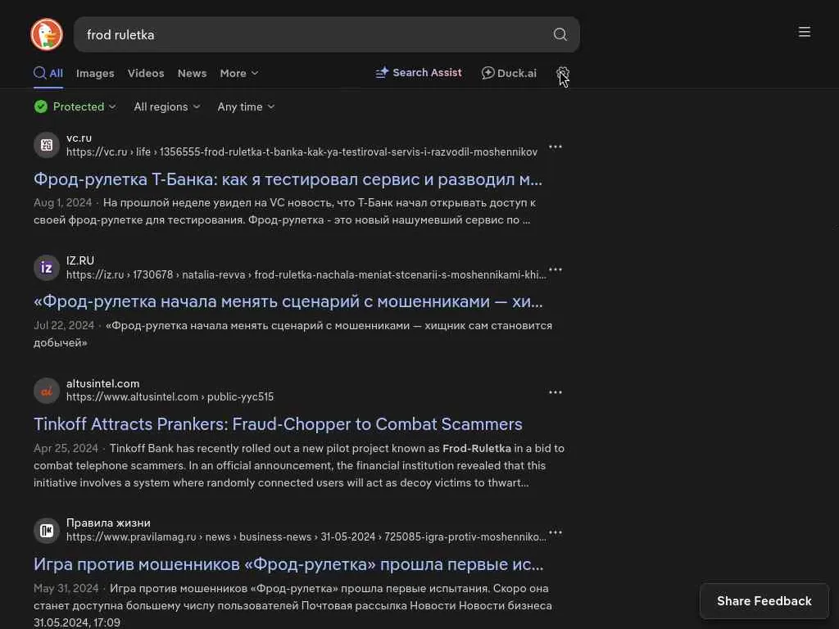This screenshot has height=629, width=839.
Task: Open the hamburger menu icon
Action: coord(805,32)
